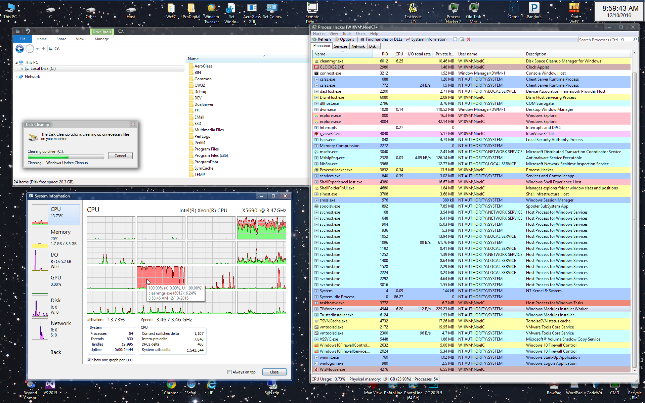Open the TextAssist 4.0 desktop icon
The width and height of the screenshot is (645, 403).
click(x=413, y=13)
